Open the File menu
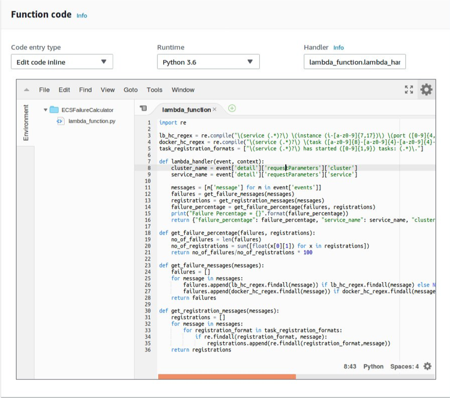This screenshot has width=450, height=398. click(x=45, y=90)
